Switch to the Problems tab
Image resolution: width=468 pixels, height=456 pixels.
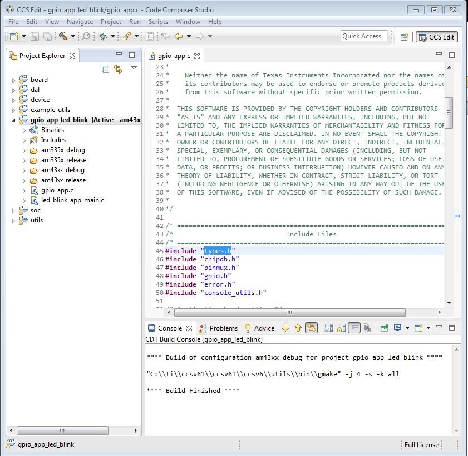(218, 328)
